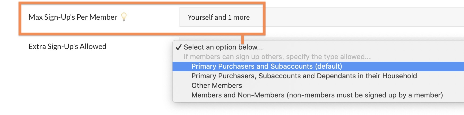Click the "Extra Sign-Up's Allowed" label
Image resolution: width=464 pixels, height=115 pixels.
[68, 47]
